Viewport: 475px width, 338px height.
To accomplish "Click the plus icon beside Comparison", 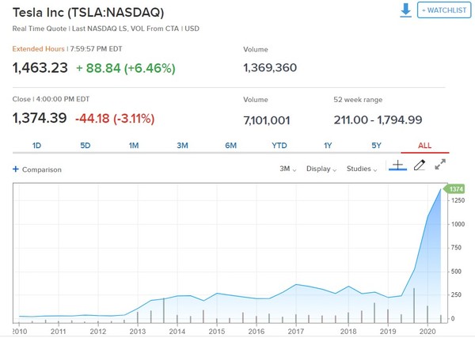I will click(15, 169).
